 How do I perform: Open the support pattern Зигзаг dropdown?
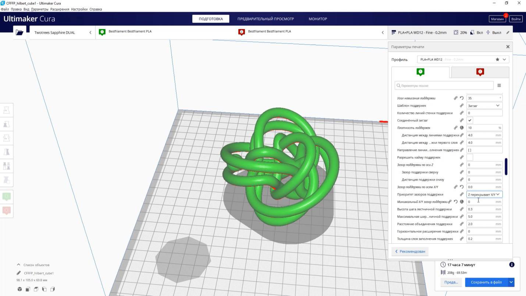[x=484, y=106]
